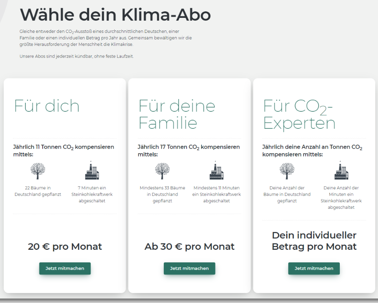Screen dimensions: 378x303
Task: Click the tree icon in the "Für CO2-Experten" card
Action: [x=287, y=171]
